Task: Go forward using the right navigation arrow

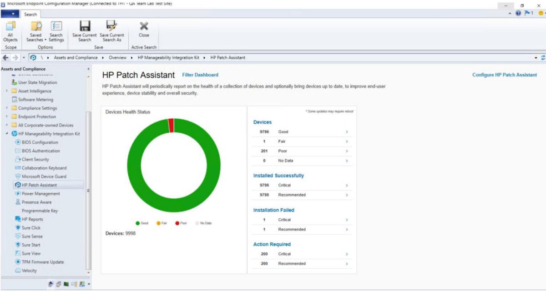Action: [15, 58]
